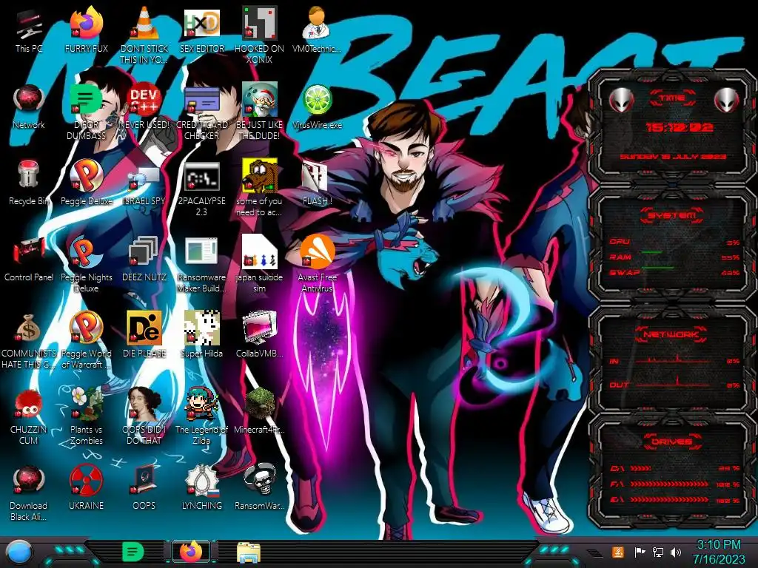This screenshot has height=568, width=758.
Task: Select the Network desktop icon
Action: click(x=29, y=100)
